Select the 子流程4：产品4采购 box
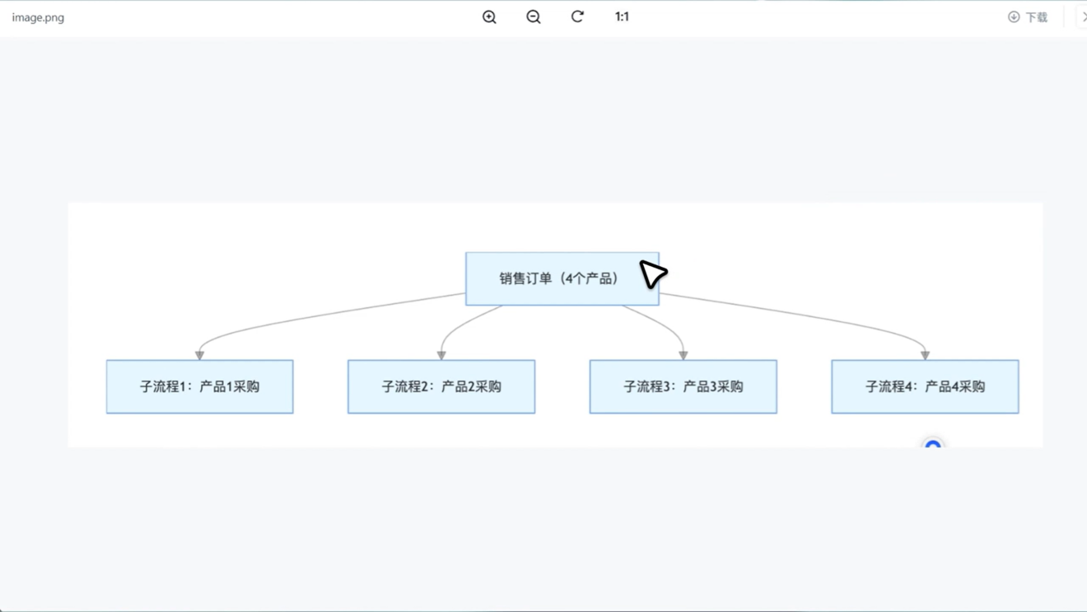Viewport: 1087px width, 612px height. click(x=925, y=386)
